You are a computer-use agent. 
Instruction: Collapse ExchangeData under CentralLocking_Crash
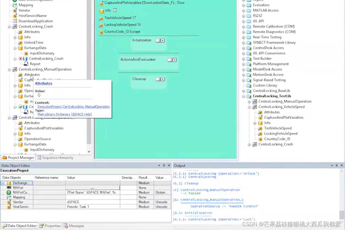(x=15, y=48)
